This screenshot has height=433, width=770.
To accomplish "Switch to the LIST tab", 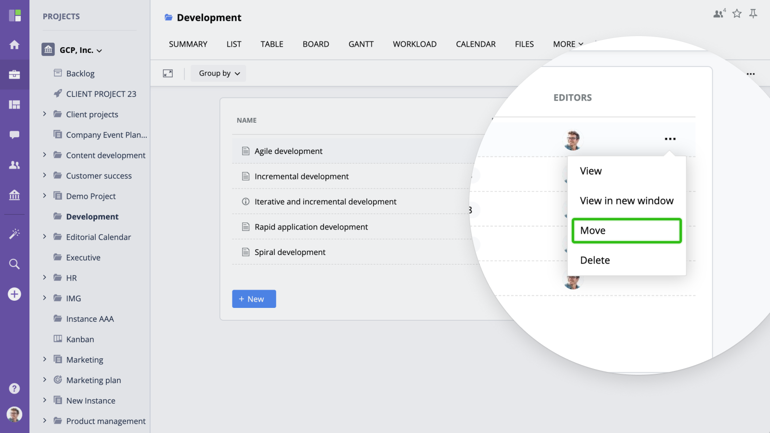I will tap(234, 44).
